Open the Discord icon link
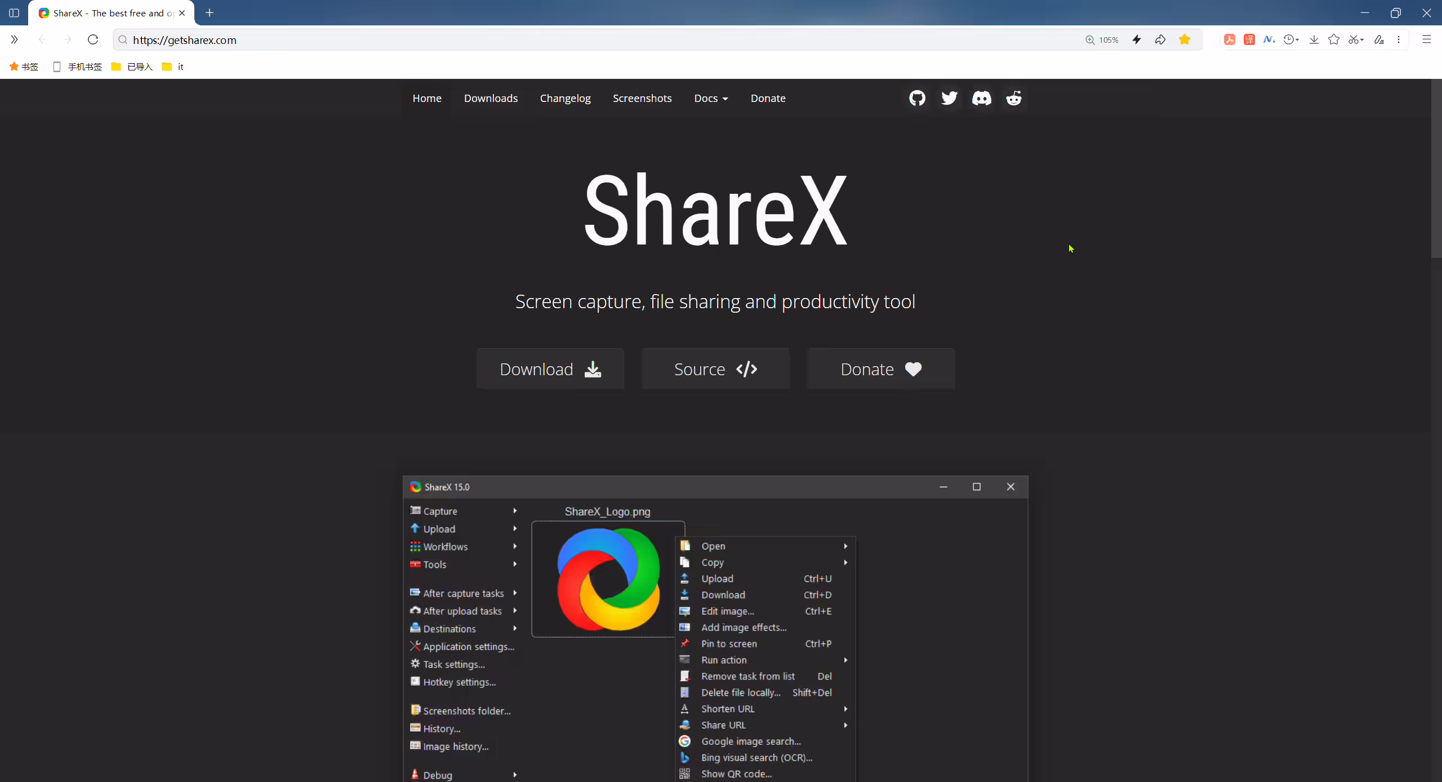The image size is (1442, 782). coord(981,98)
